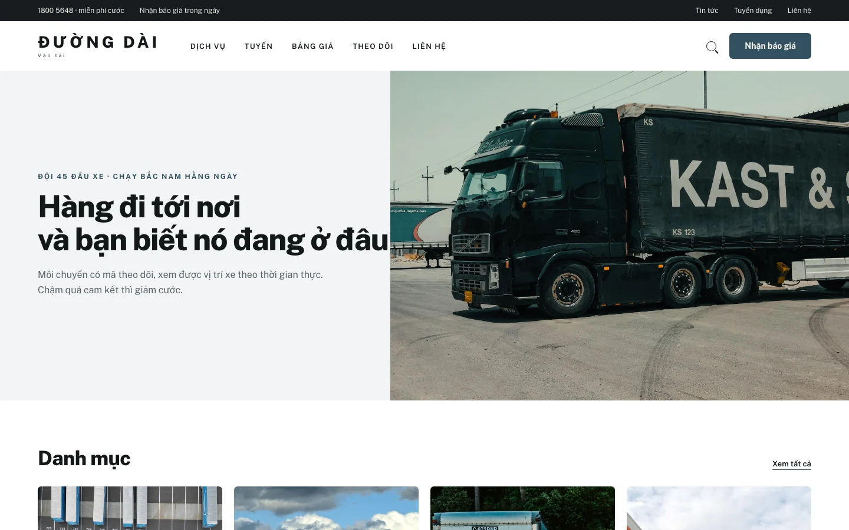Viewport: 849px width, 530px height.
Task: Click the Nhận báo giá button
Action: 770,46
